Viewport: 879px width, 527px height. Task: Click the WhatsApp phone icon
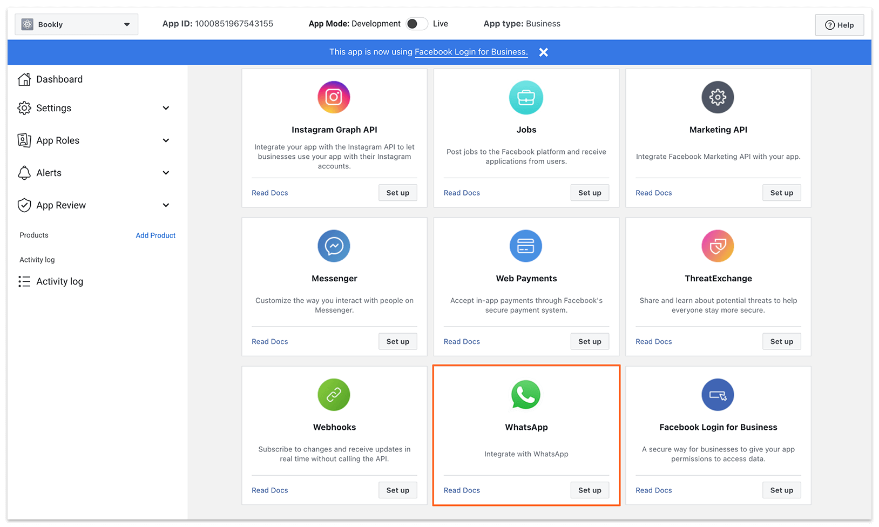click(x=526, y=395)
